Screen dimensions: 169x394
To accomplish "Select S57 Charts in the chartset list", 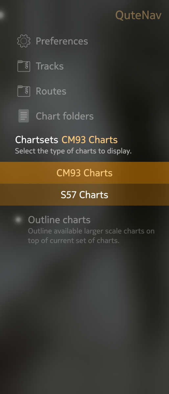I will (x=84, y=195).
